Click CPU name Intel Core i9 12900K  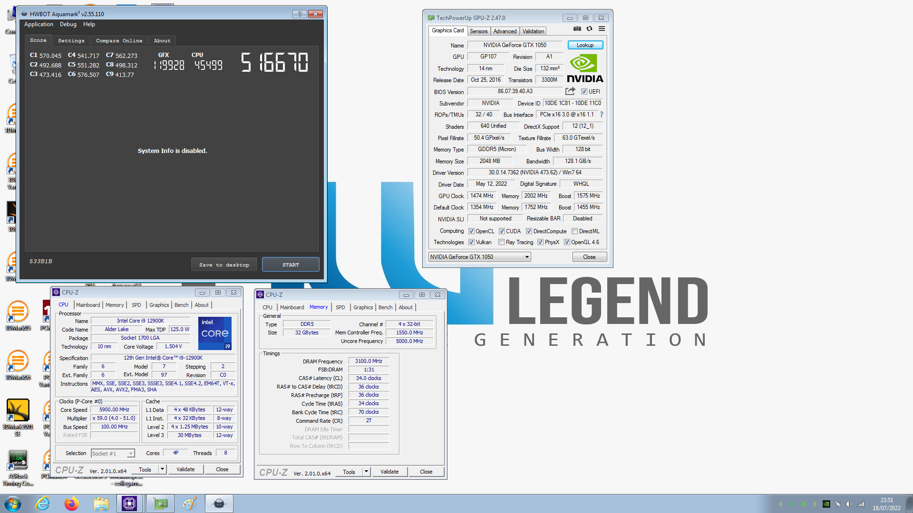140,321
